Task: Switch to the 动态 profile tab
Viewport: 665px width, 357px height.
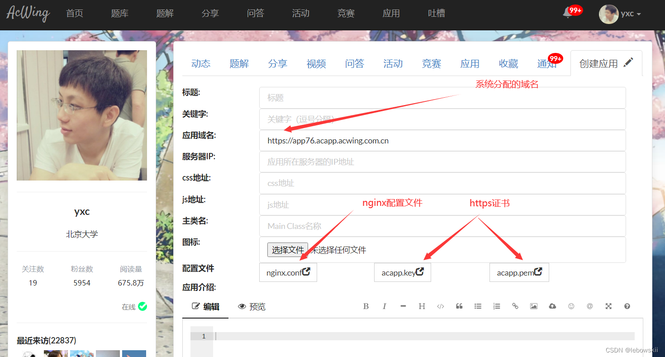Action: [201, 64]
